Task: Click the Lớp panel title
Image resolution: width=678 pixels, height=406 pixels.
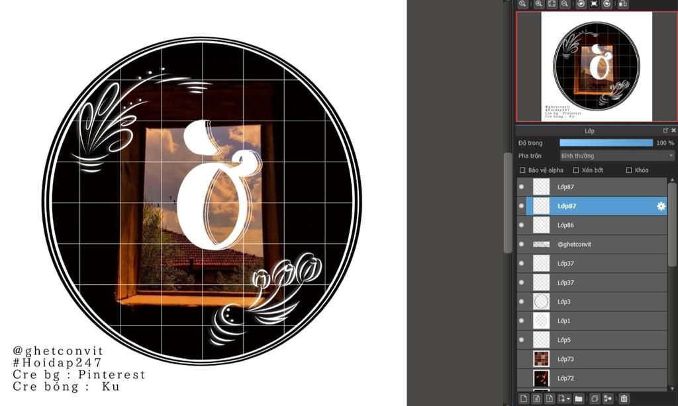Action: pyautogui.click(x=589, y=130)
